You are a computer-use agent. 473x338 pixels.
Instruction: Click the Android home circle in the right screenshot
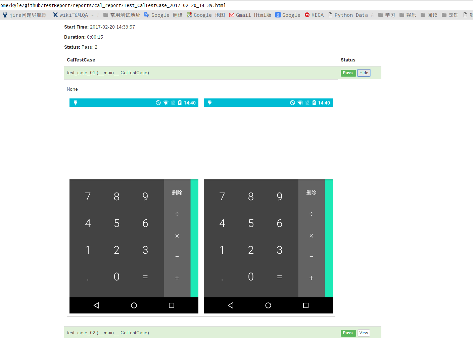(x=268, y=305)
